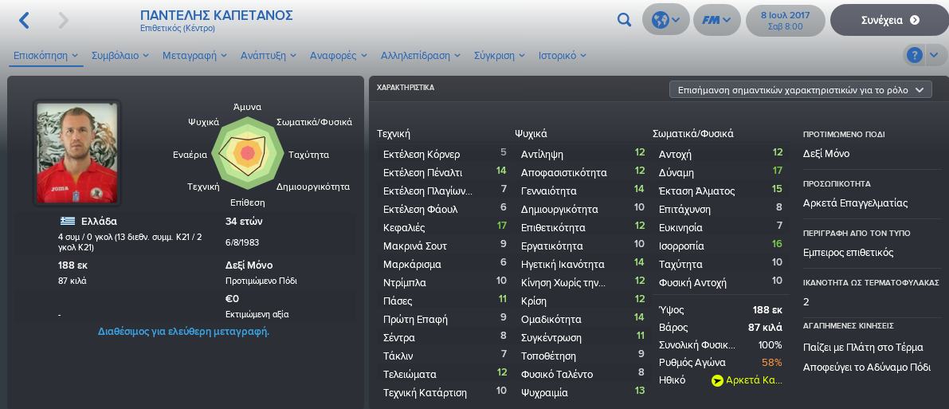Click the blue question mark help icon

(x=915, y=56)
